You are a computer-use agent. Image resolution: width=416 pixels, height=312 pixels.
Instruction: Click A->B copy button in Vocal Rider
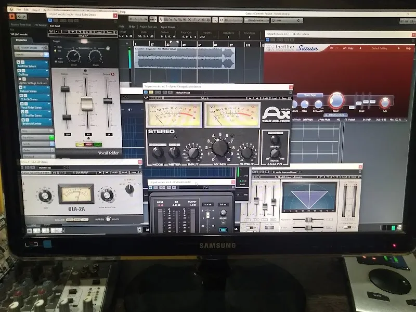tap(89, 32)
